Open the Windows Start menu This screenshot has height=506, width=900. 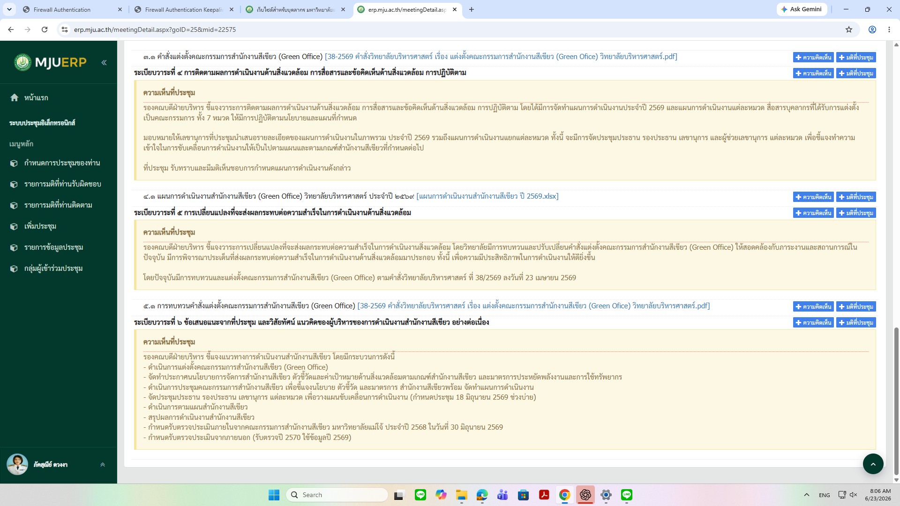(274, 495)
